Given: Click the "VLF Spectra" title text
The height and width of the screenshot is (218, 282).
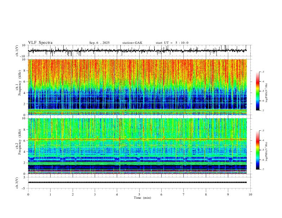Looking at the screenshot, I should 40,43.
